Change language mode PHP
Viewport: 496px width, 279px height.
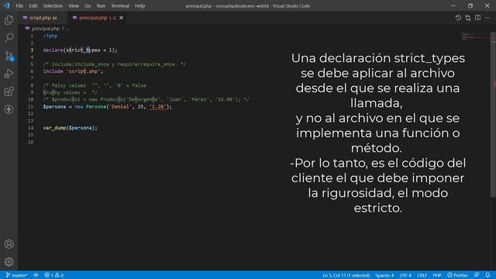[437, 275]
